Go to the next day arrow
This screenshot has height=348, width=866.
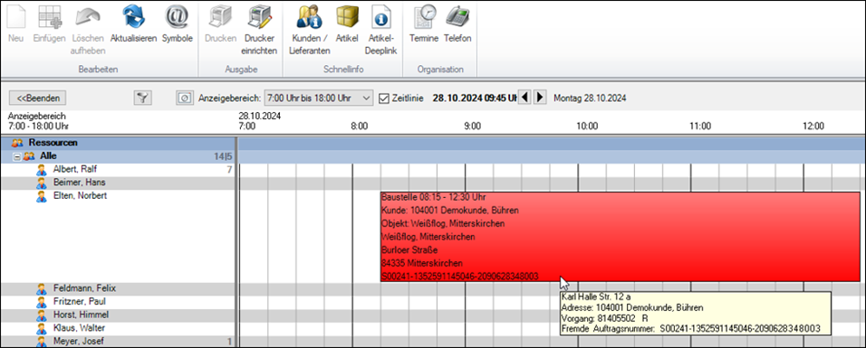coord(541,98)
